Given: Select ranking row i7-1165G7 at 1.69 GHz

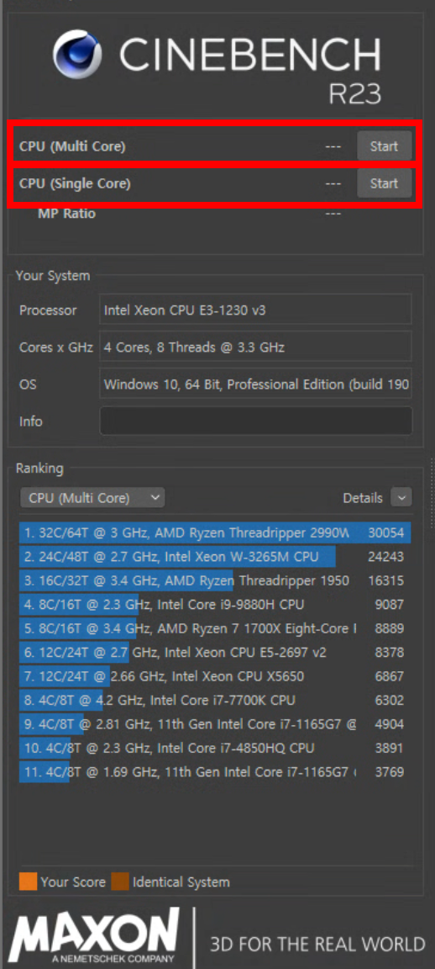Looking at the screenshot, I should pyautogui.click(x=215, y=772).
